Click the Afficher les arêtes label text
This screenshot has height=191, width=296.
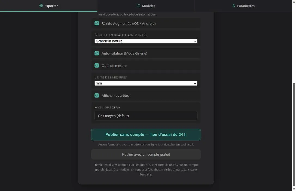point(115,96)
